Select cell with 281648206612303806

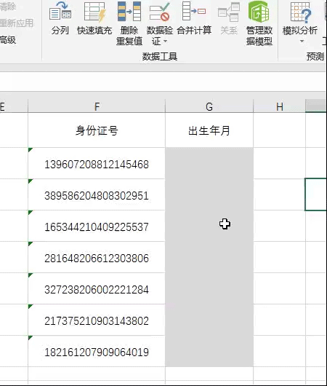[x=97, y=257]
